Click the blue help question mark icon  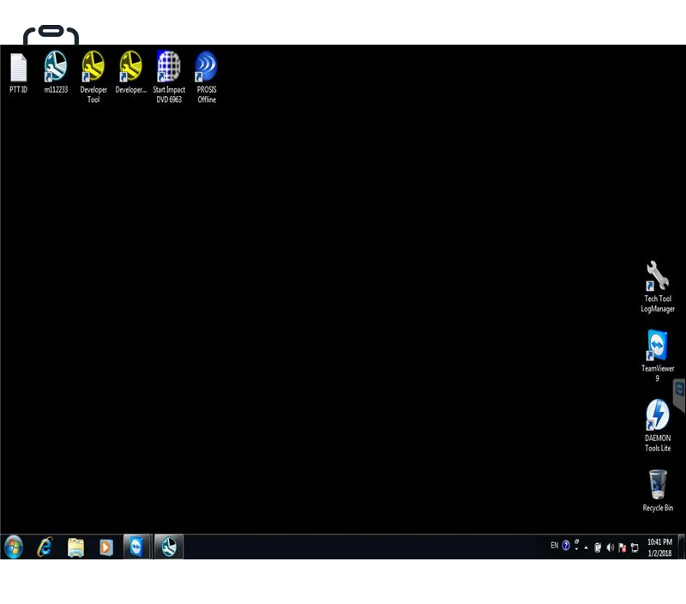[x=566, y=546]
